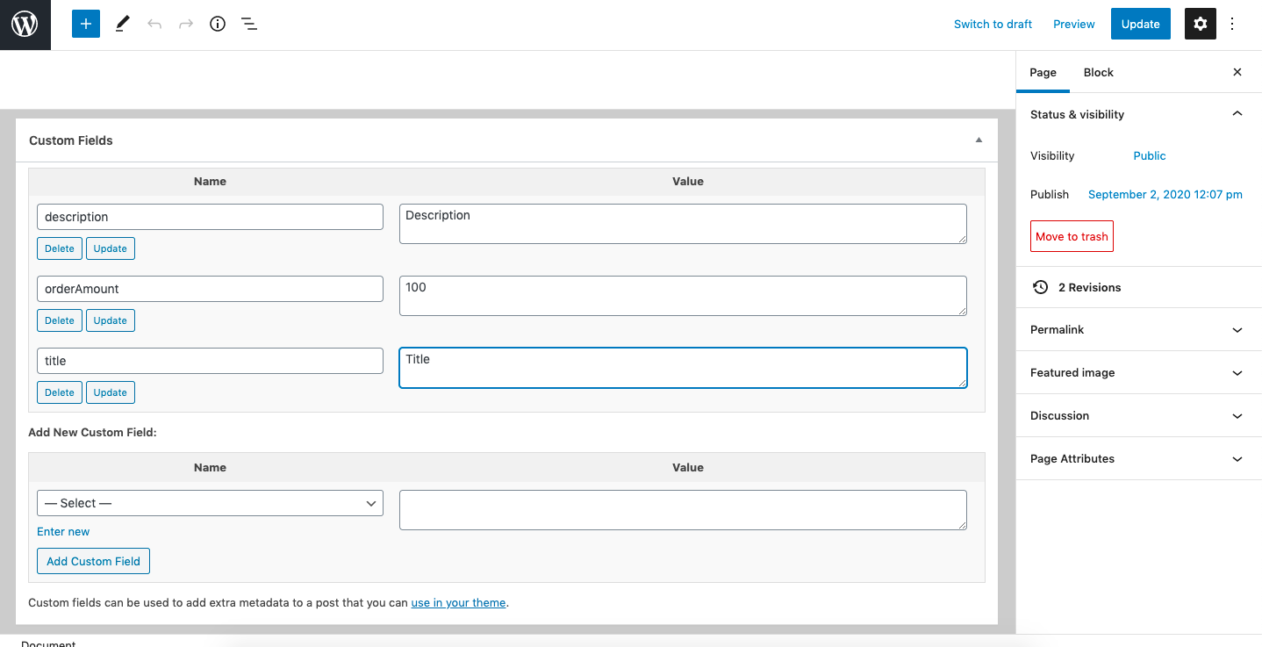Click the Enter new link

[x=63, y=532]
